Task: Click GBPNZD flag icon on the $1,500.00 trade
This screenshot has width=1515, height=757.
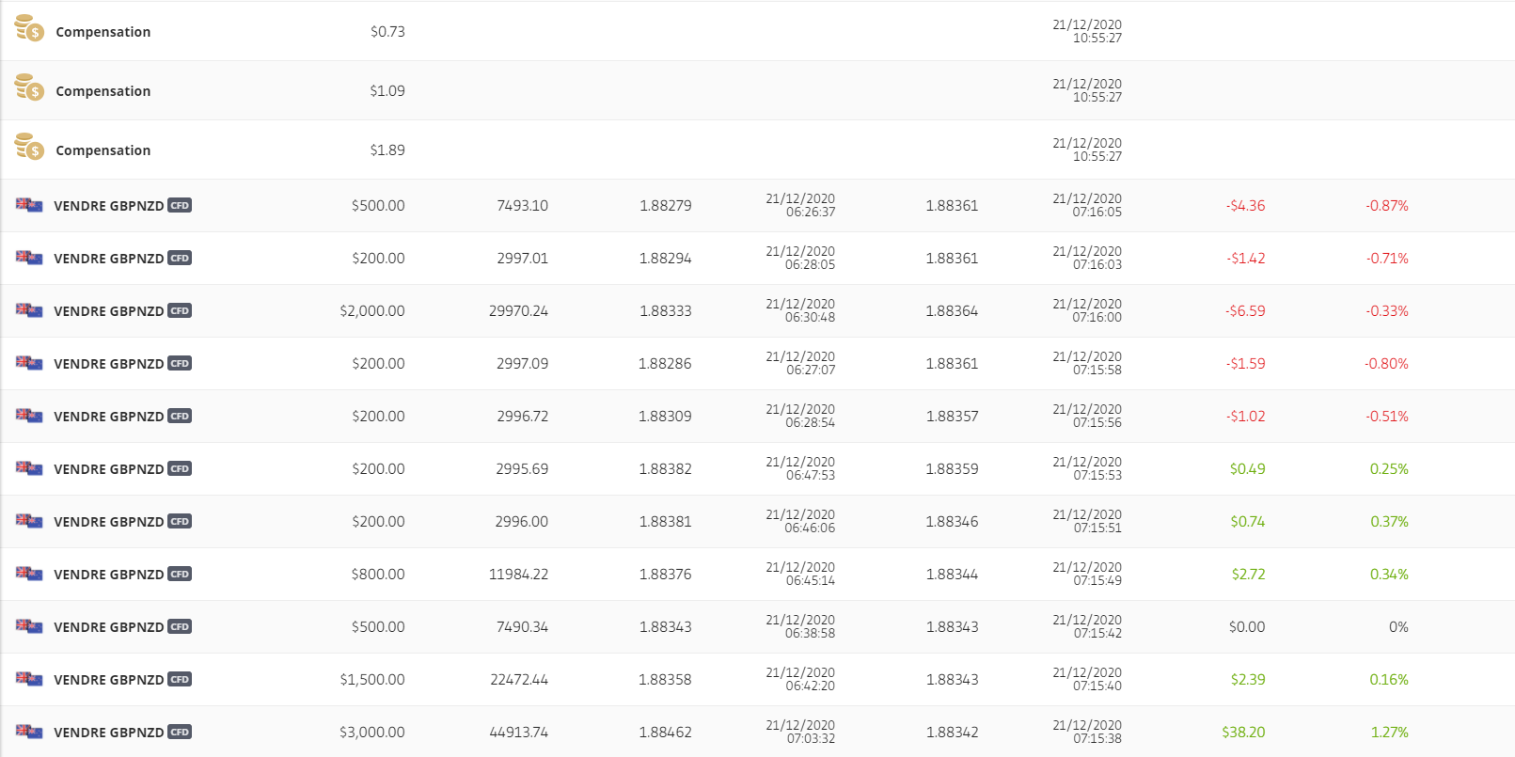Action: click(29, 679)
